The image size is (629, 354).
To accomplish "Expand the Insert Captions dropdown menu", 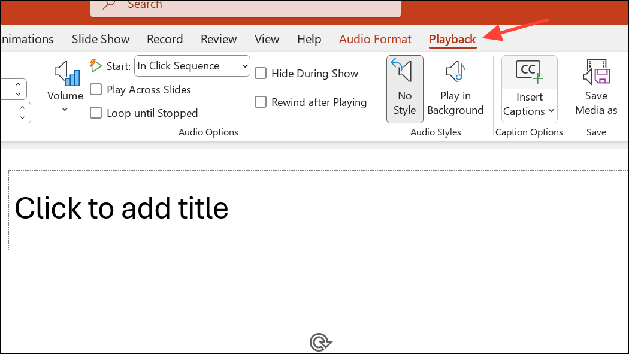I will pyautogui.click(x=529, y=111).
